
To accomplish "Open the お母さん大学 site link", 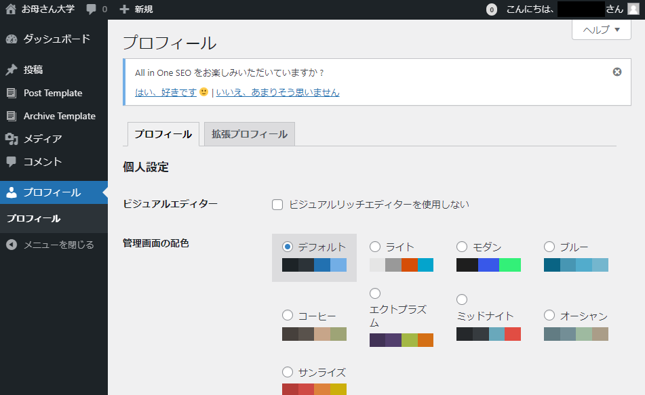I will tap(48, 9).
